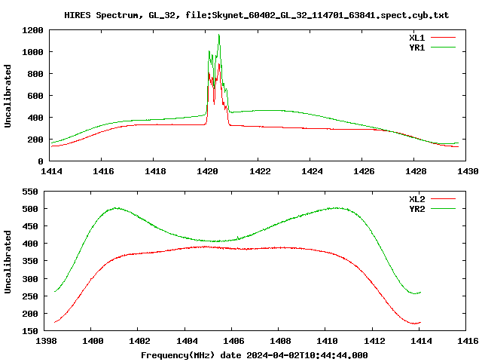
Task: Click the green YR2 curve minimum near 1405
Action: pyautogui.click(x=216, y=241)
